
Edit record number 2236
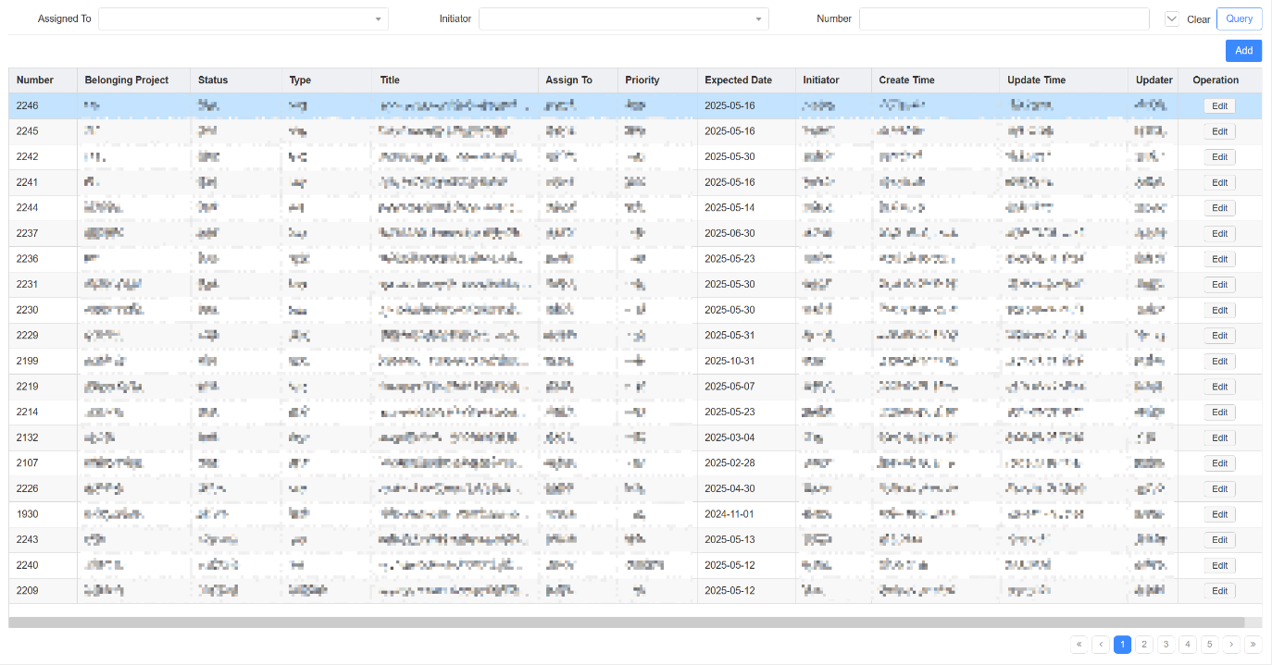pyautogui.click(x=1219, y=259)
